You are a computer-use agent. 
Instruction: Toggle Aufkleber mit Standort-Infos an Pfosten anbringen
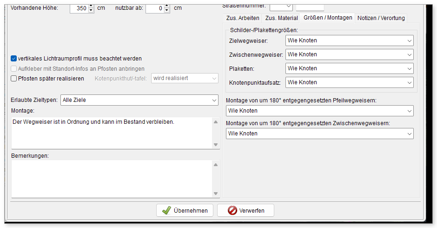click(13, 69)
